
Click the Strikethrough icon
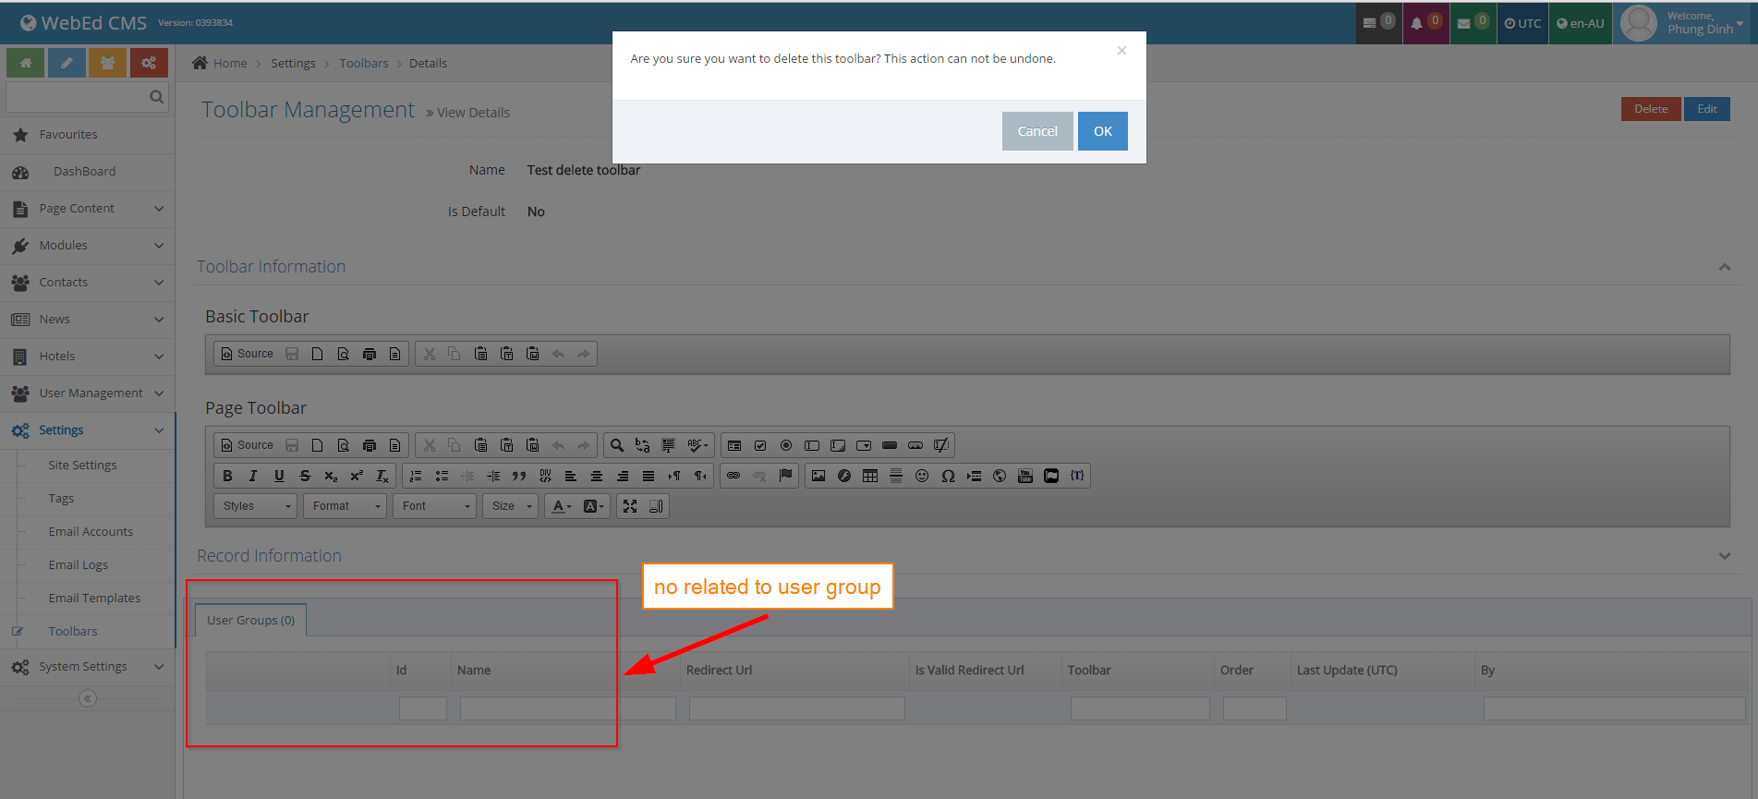coord(305,476)
